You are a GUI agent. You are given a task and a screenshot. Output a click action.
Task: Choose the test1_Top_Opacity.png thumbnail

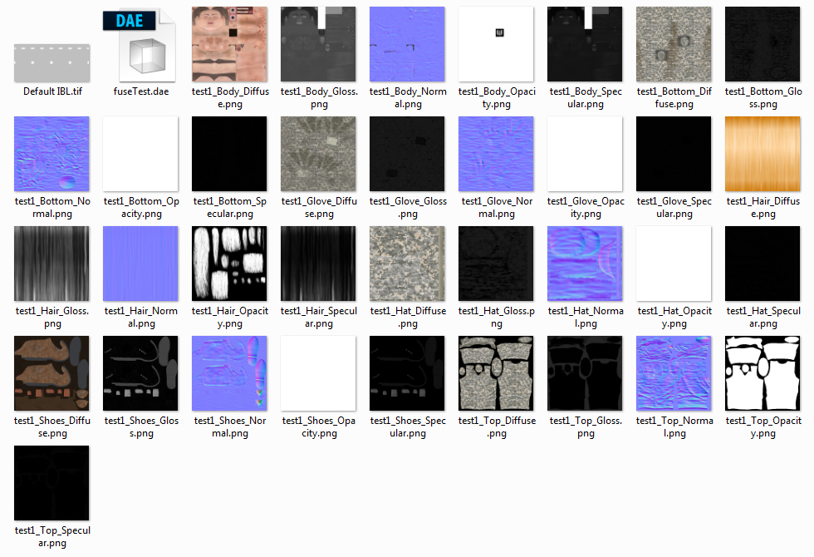763,373
